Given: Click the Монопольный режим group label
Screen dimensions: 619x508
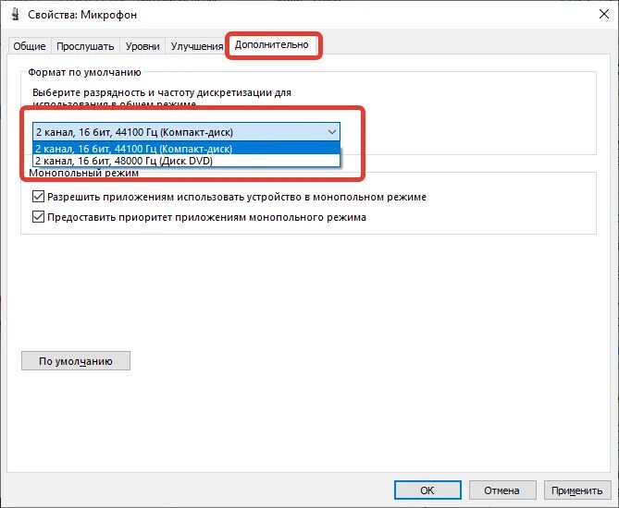Looking at the screenshot, I should point(83,173).
